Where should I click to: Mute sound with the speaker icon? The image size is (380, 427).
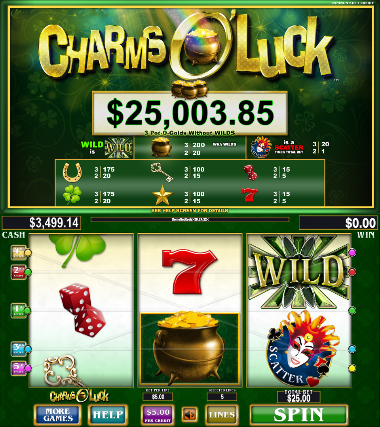tap(190, 414)
